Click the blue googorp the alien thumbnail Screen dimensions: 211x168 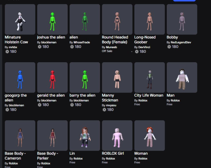[20, 78]
